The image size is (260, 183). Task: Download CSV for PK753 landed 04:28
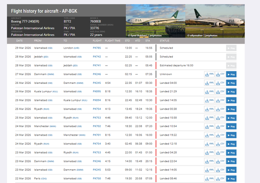pyautogui.click(x=220, y=153)
